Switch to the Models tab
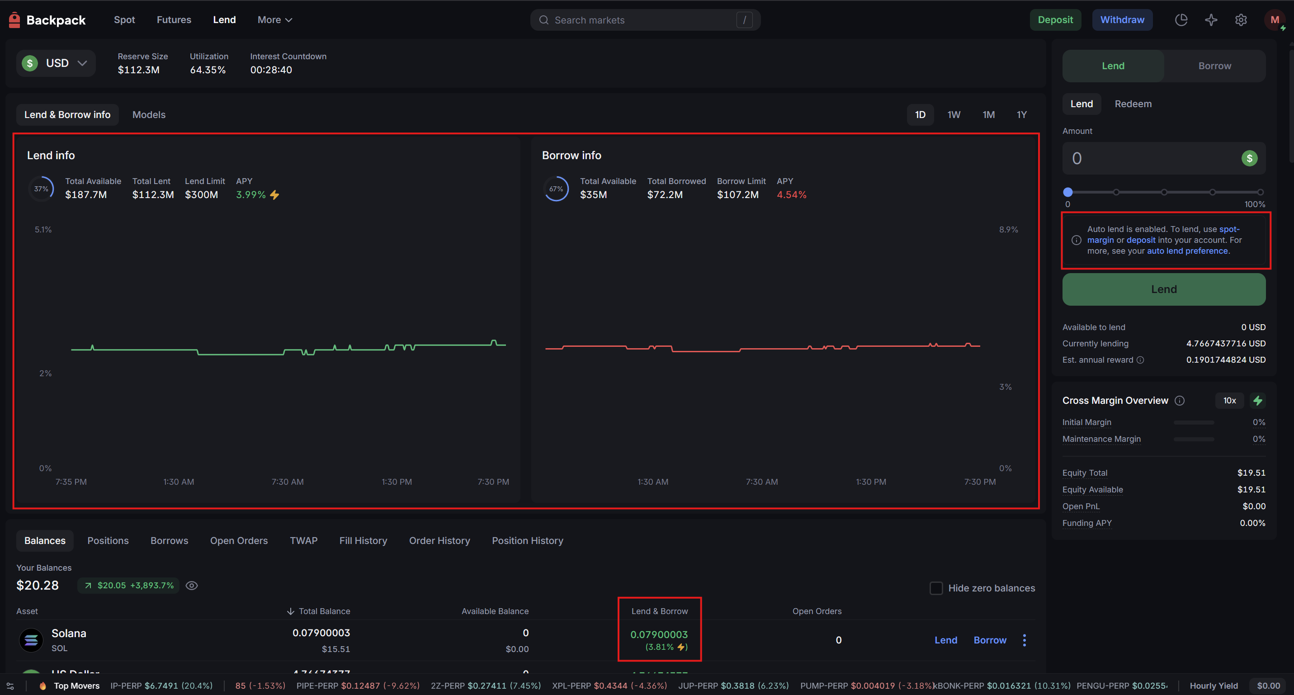 tap(149, 114)
